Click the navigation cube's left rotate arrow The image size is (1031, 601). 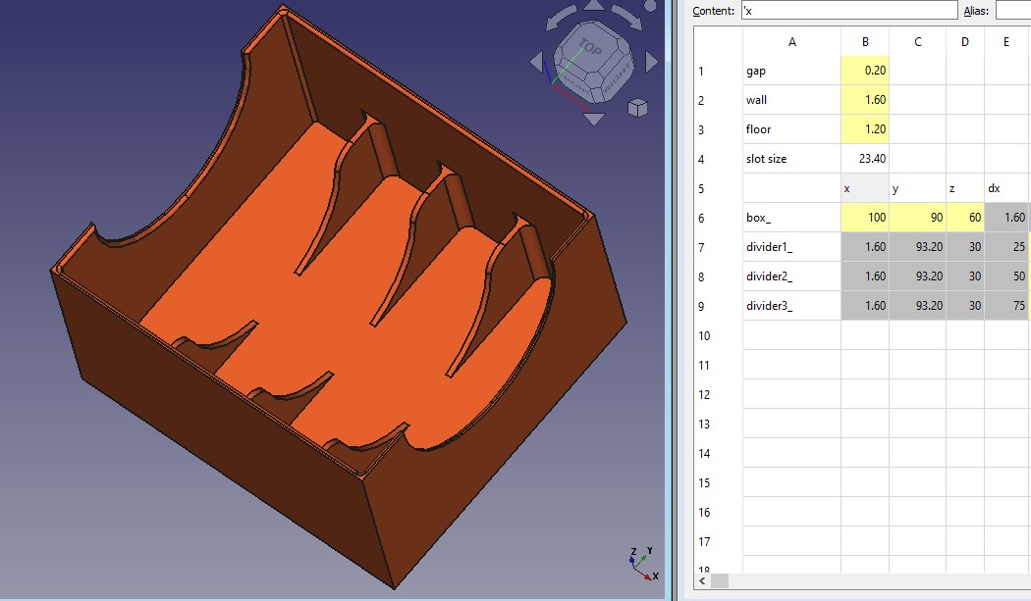536,63
